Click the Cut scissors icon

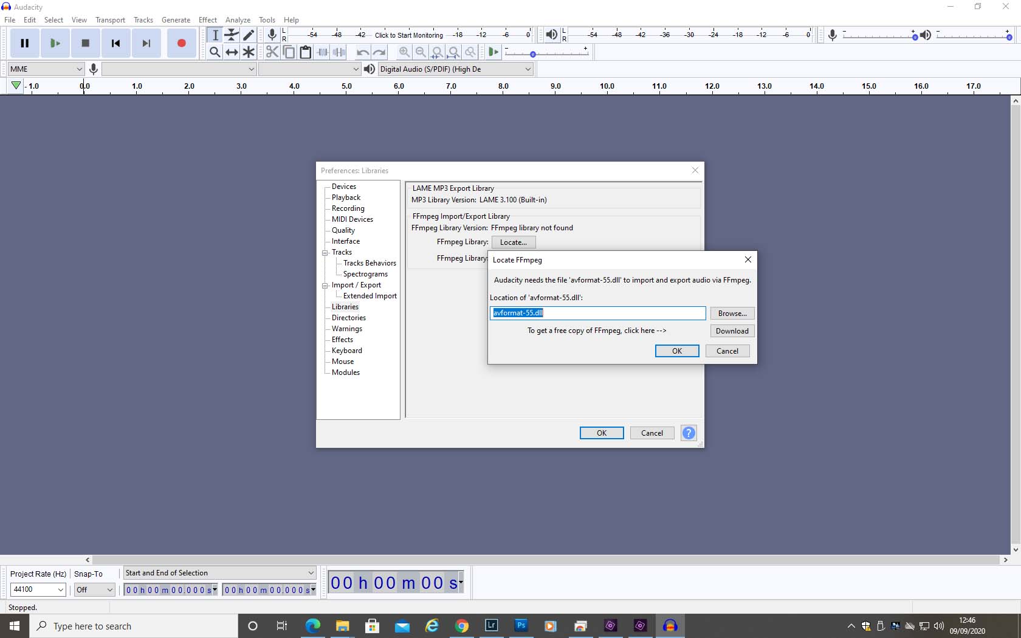point(272,52)
